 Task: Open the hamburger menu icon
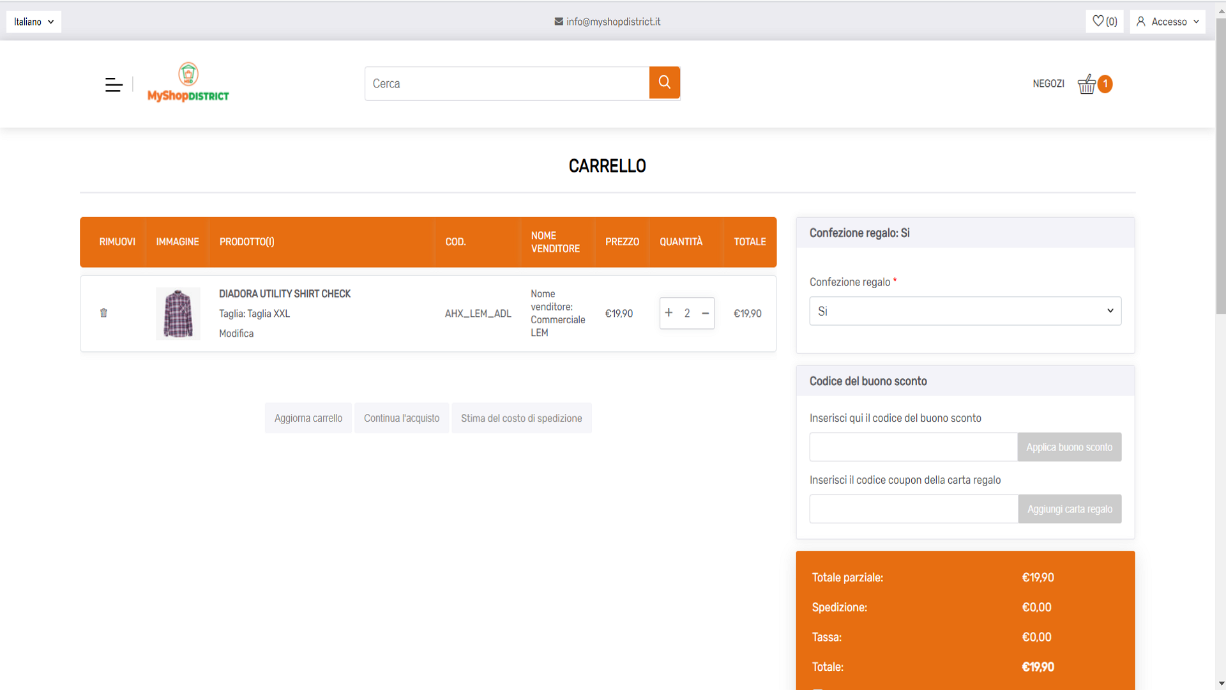click(x=114, y=84)
